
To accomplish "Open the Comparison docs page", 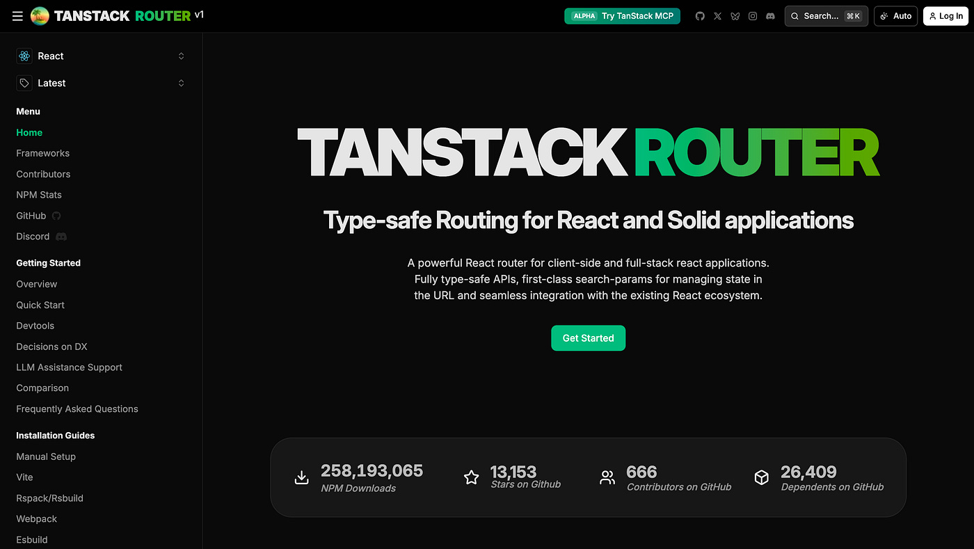I will point(42,388).
